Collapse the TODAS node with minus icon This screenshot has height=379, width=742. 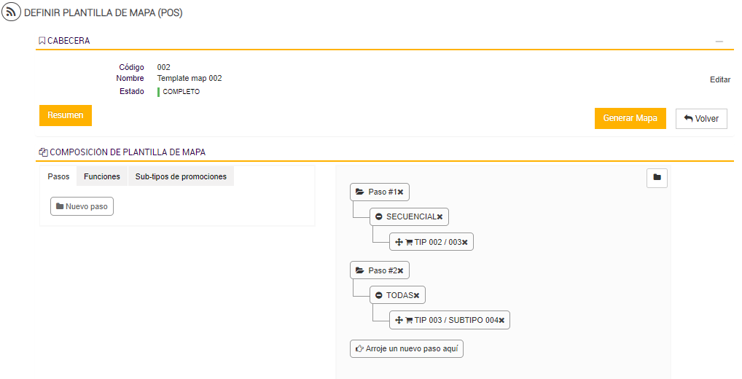click(x=379, y=296)
